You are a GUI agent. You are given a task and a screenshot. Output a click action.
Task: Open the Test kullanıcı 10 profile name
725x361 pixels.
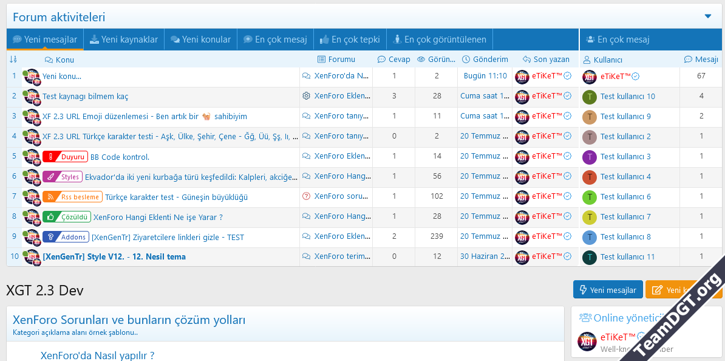pos(627,96)
